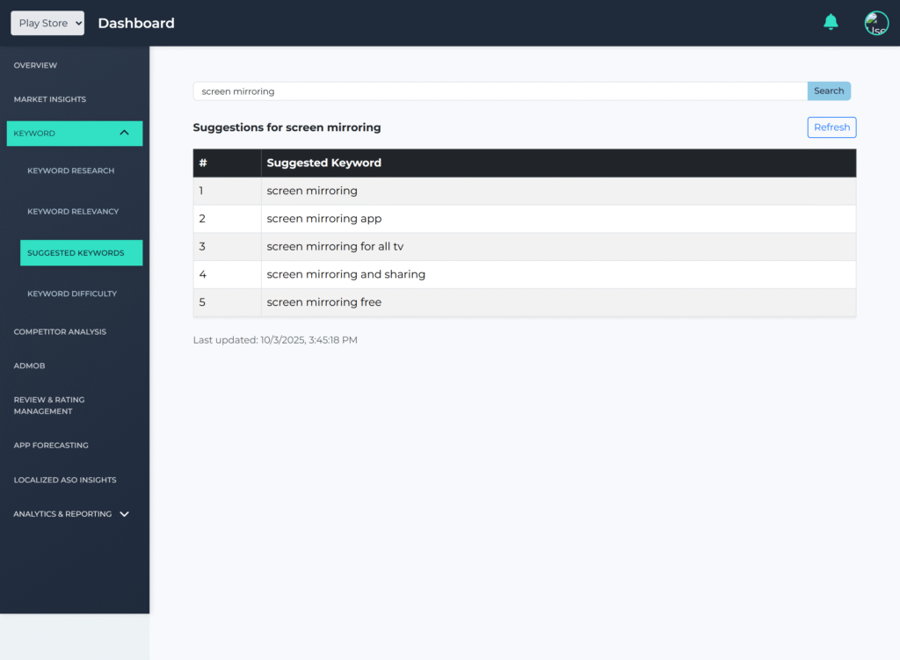Expand the Analytics & Reporting chevron
Screen dimensions: 900x660
(124, 514)
